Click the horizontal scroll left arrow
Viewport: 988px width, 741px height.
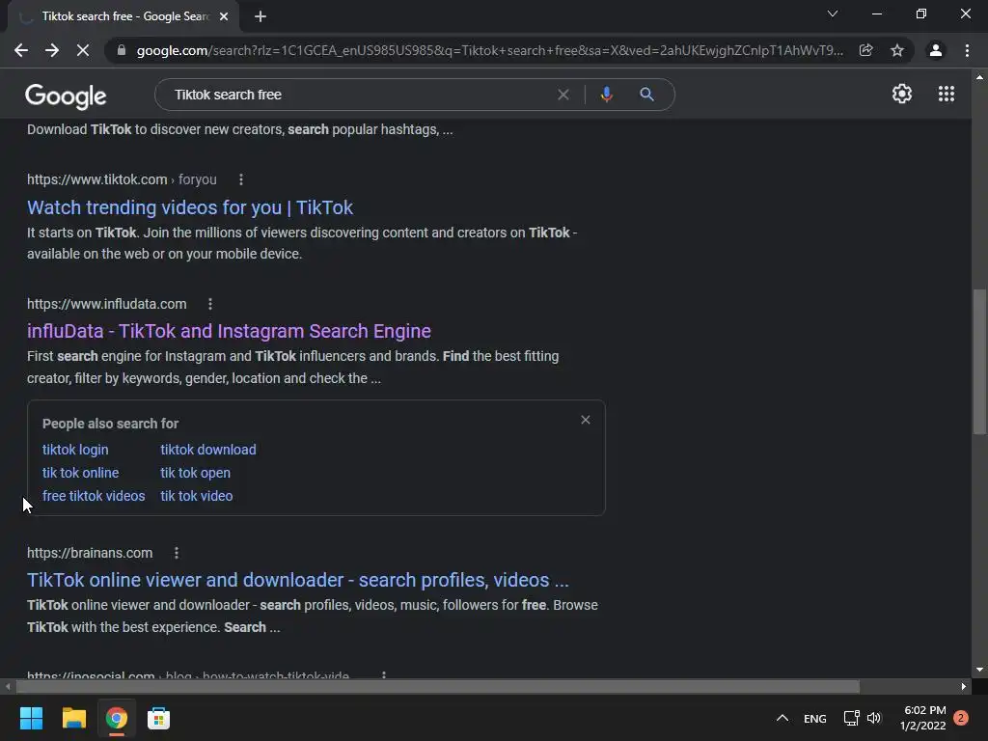tap(8, 686)
